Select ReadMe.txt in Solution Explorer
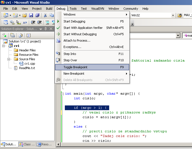Screen dimensions: 192x149 pyautogui.click(x=27, y=68)
